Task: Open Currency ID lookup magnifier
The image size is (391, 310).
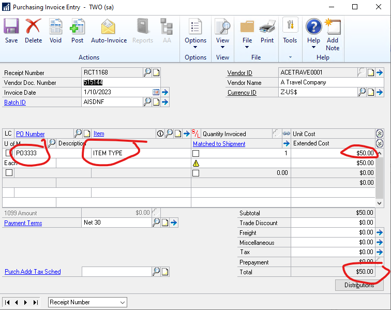Action: [x=362, y=92]
